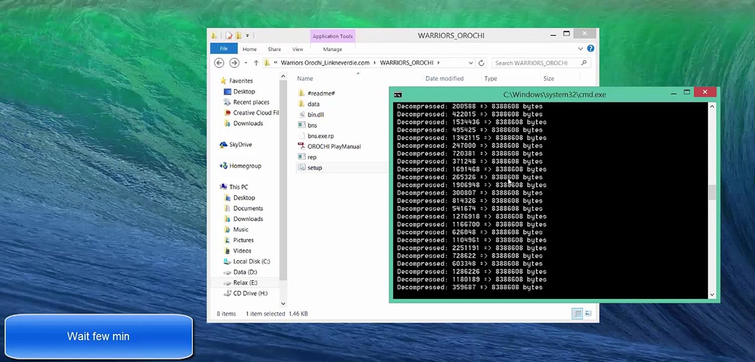Click the cmd.exe scrollbar thumb

tap(712, 193)
